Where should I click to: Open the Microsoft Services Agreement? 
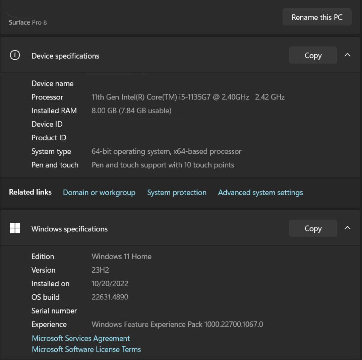click(x=80, y=338)
